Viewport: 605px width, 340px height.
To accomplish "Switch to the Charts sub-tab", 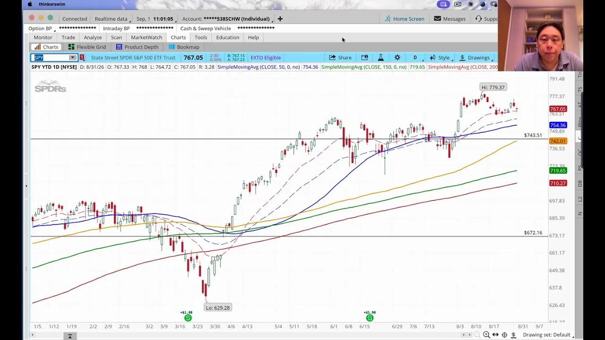I will click(x=46, y=47).
